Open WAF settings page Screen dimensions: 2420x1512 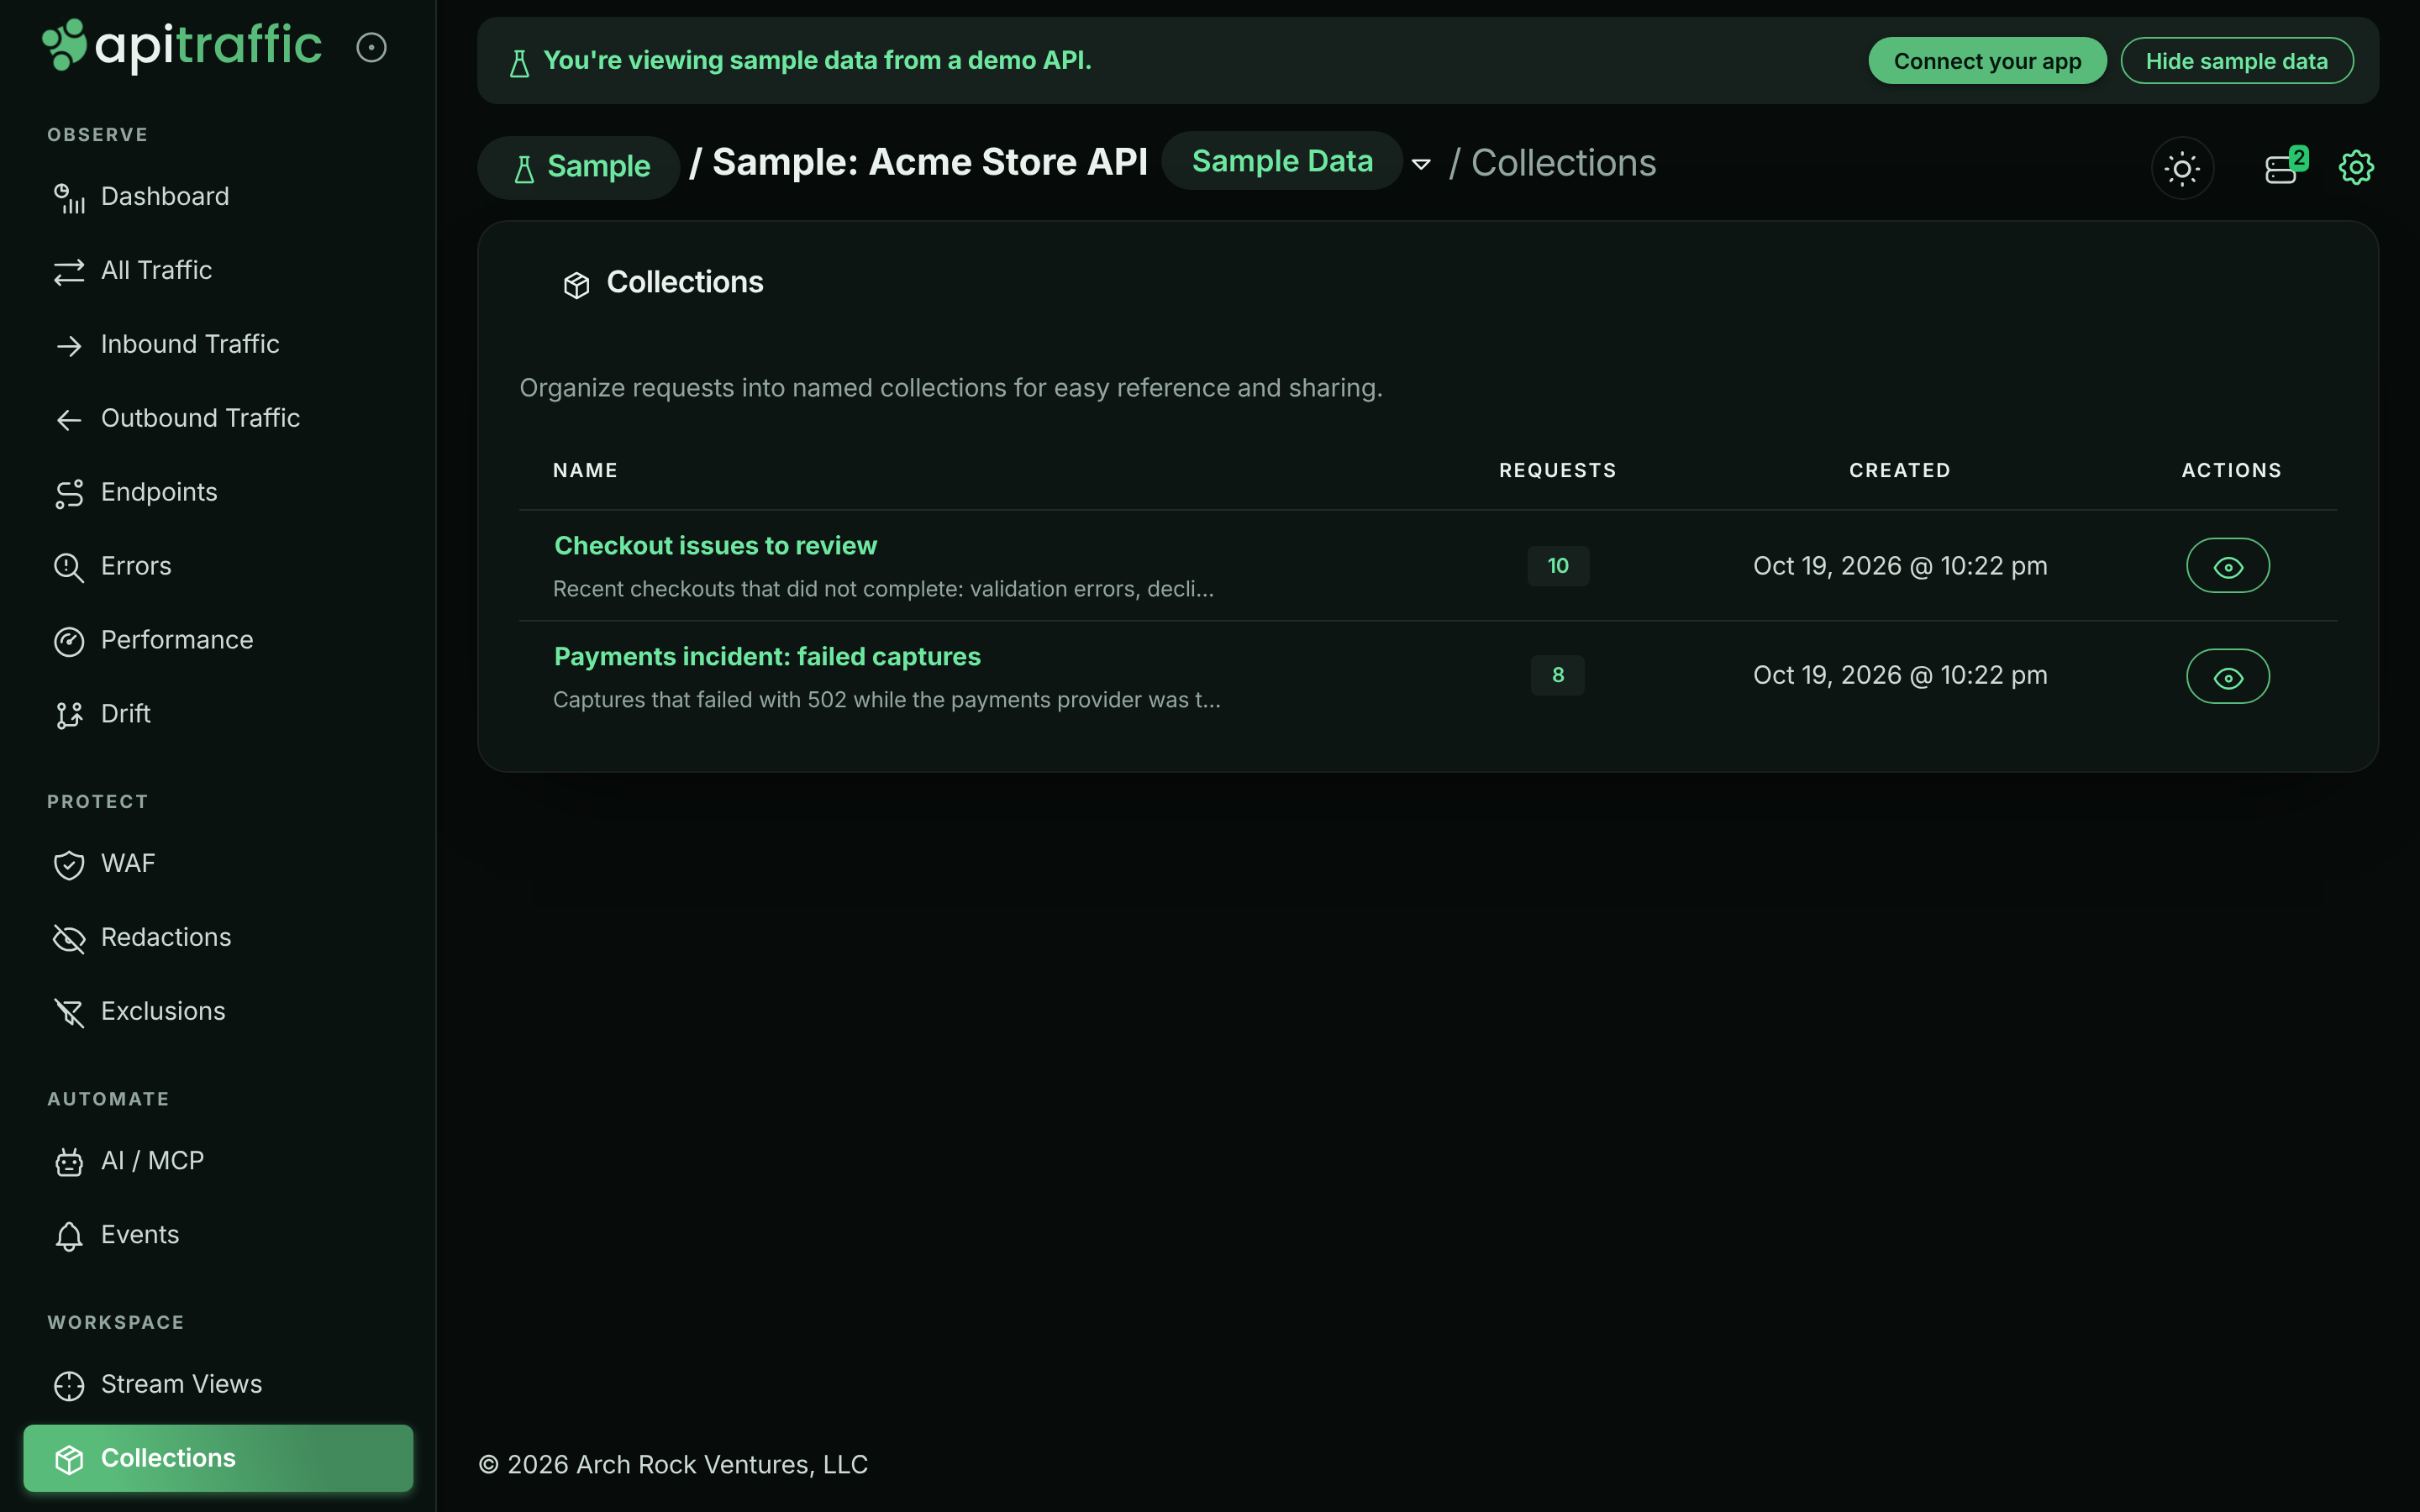(218, 863)
